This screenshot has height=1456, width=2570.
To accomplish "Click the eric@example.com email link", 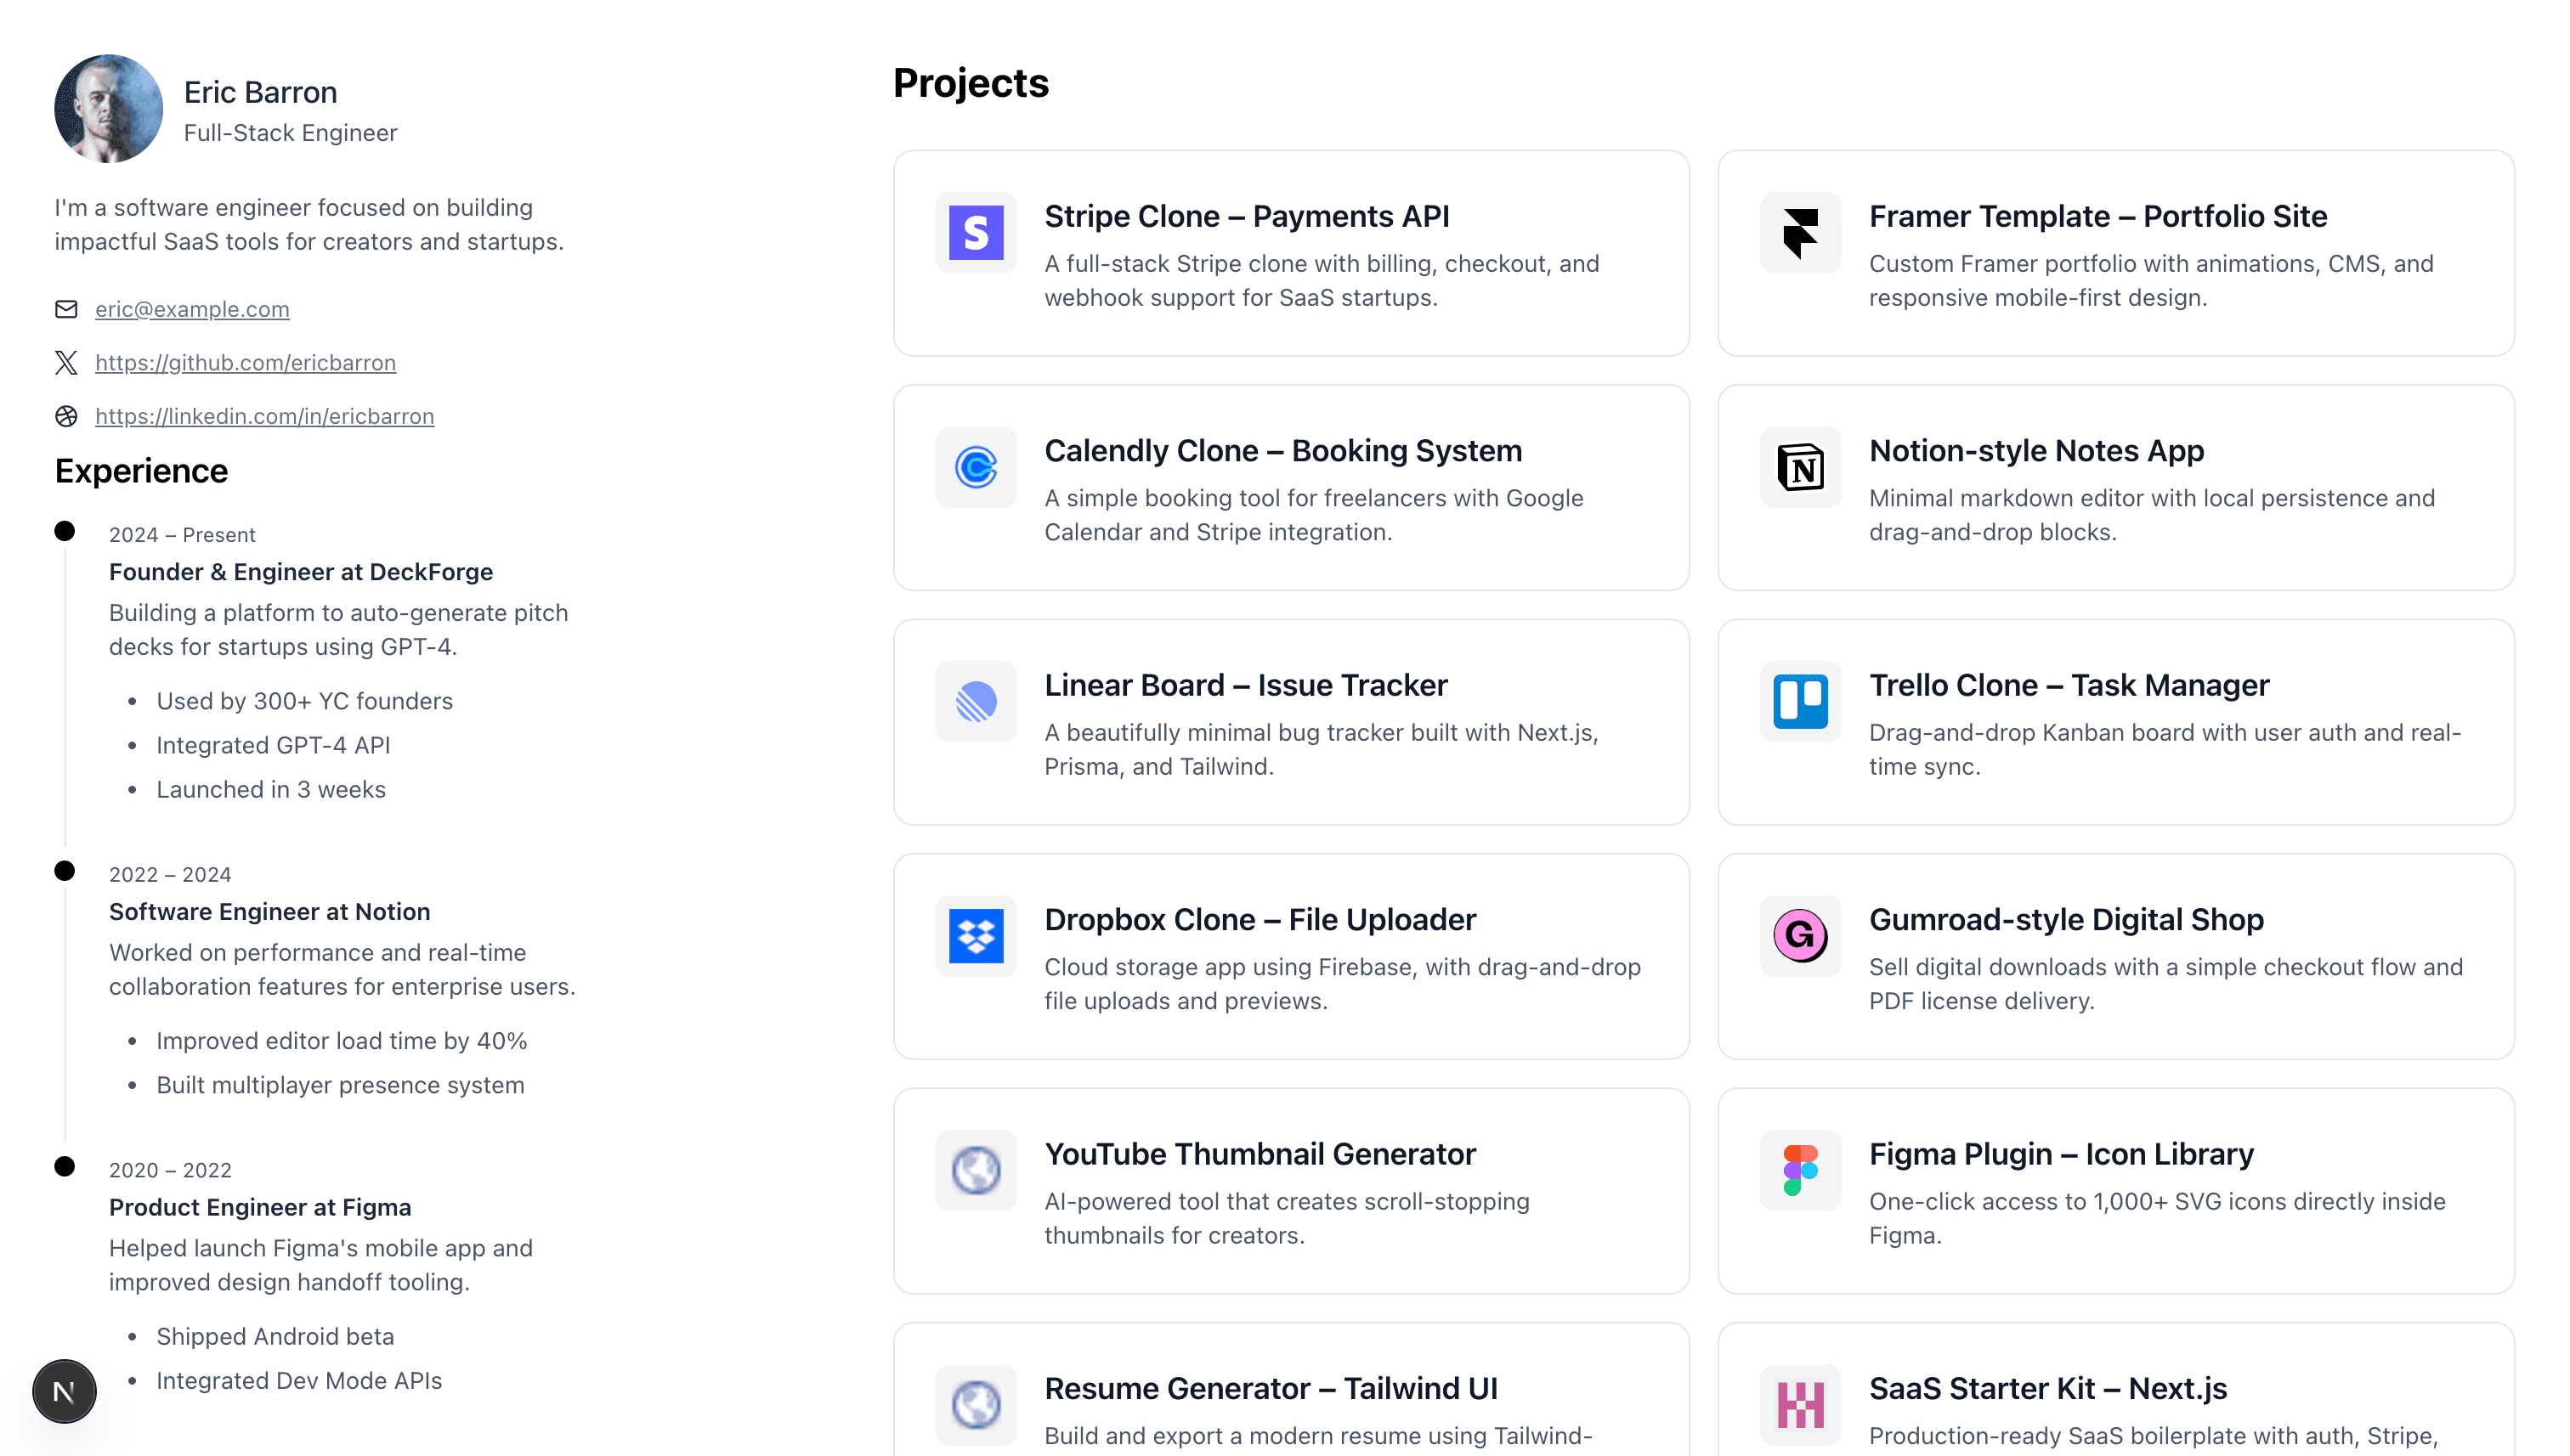I will click(192, 309).
